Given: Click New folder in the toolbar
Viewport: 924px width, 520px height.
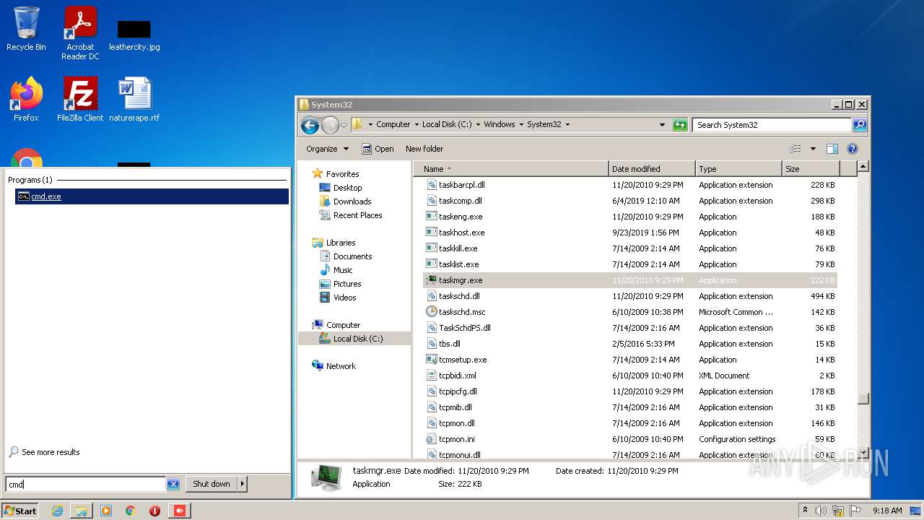Looking at the screenshot, I should (x=424, y=149).
